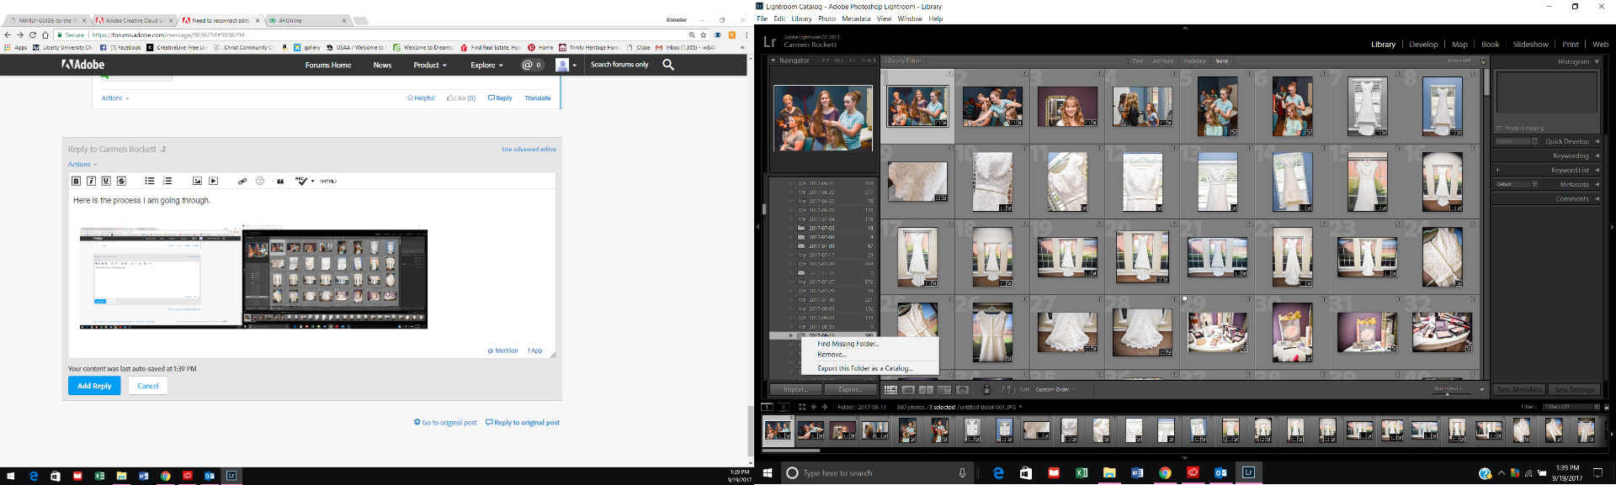Screen dimensions: 1616x485
Task: Enable the Attribute library filter
Action: pos(1163,61)
